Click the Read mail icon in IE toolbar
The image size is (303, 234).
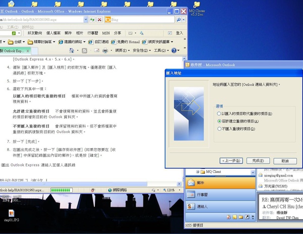[96, 51]
